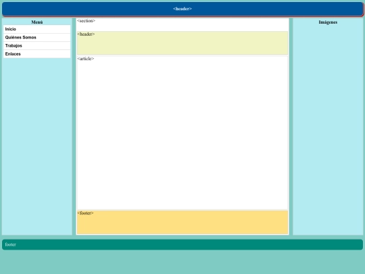This screenshot has height=274, width=365.
Task: Click the footer text in green bar
Action: 10,244
